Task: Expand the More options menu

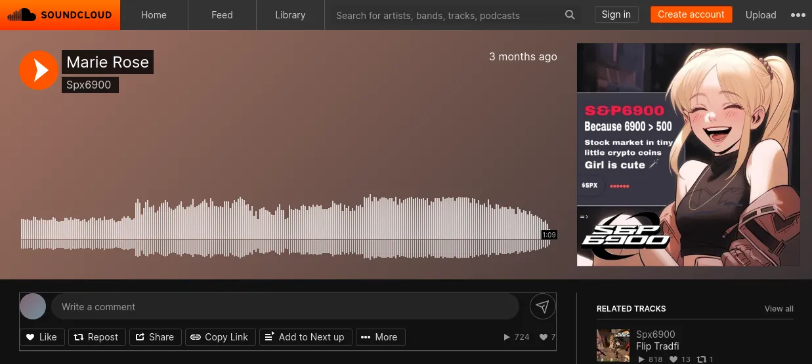Action: pos(381,337)
